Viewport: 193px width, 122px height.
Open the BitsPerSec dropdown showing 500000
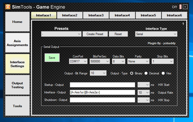click(100, 61)
